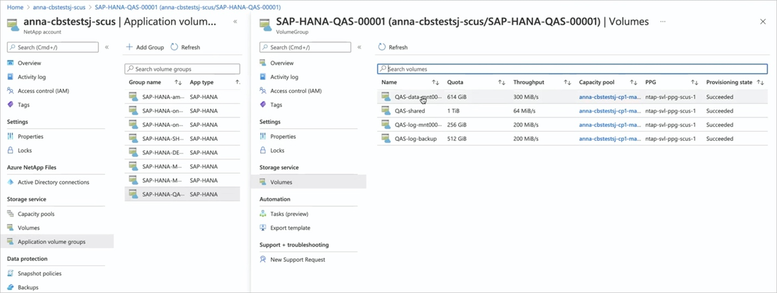
Task: Click Volumes icon in account menu
Action: pyautogui.click(x=10, y=228)
